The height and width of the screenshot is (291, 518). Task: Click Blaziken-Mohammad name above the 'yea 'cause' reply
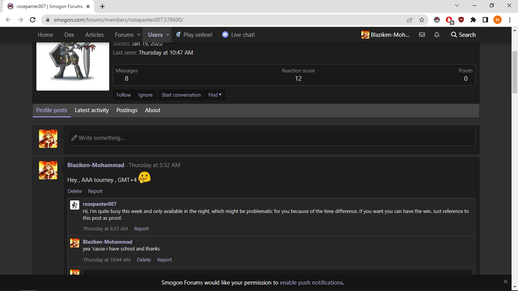[x=107, y=242]
